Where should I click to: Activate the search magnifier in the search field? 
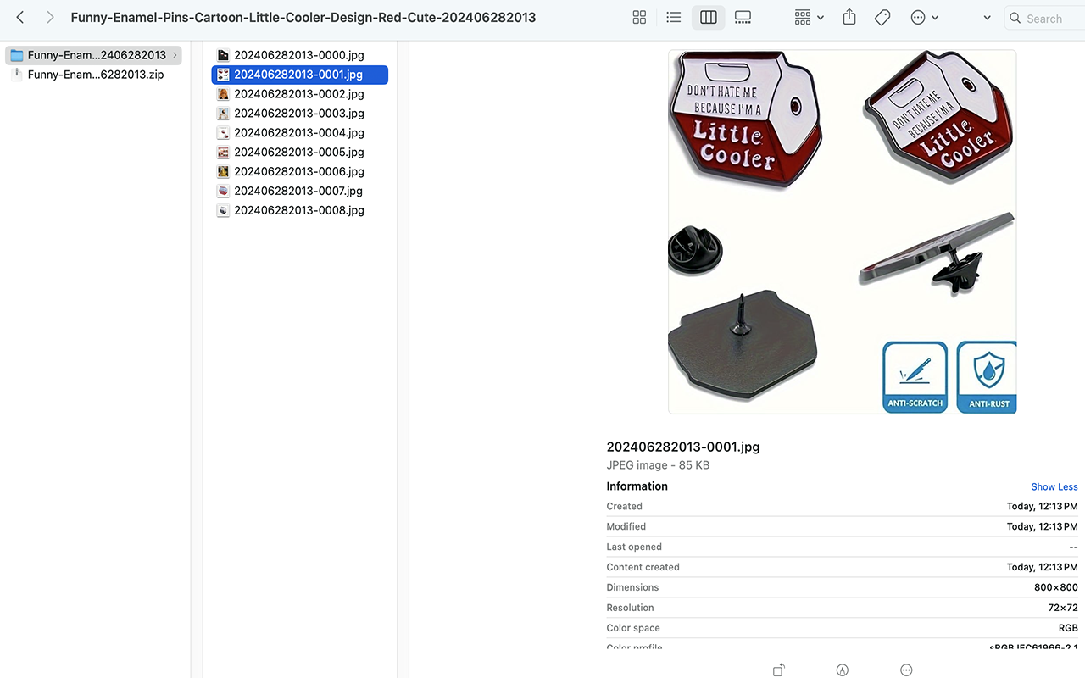coord(1015,18)
